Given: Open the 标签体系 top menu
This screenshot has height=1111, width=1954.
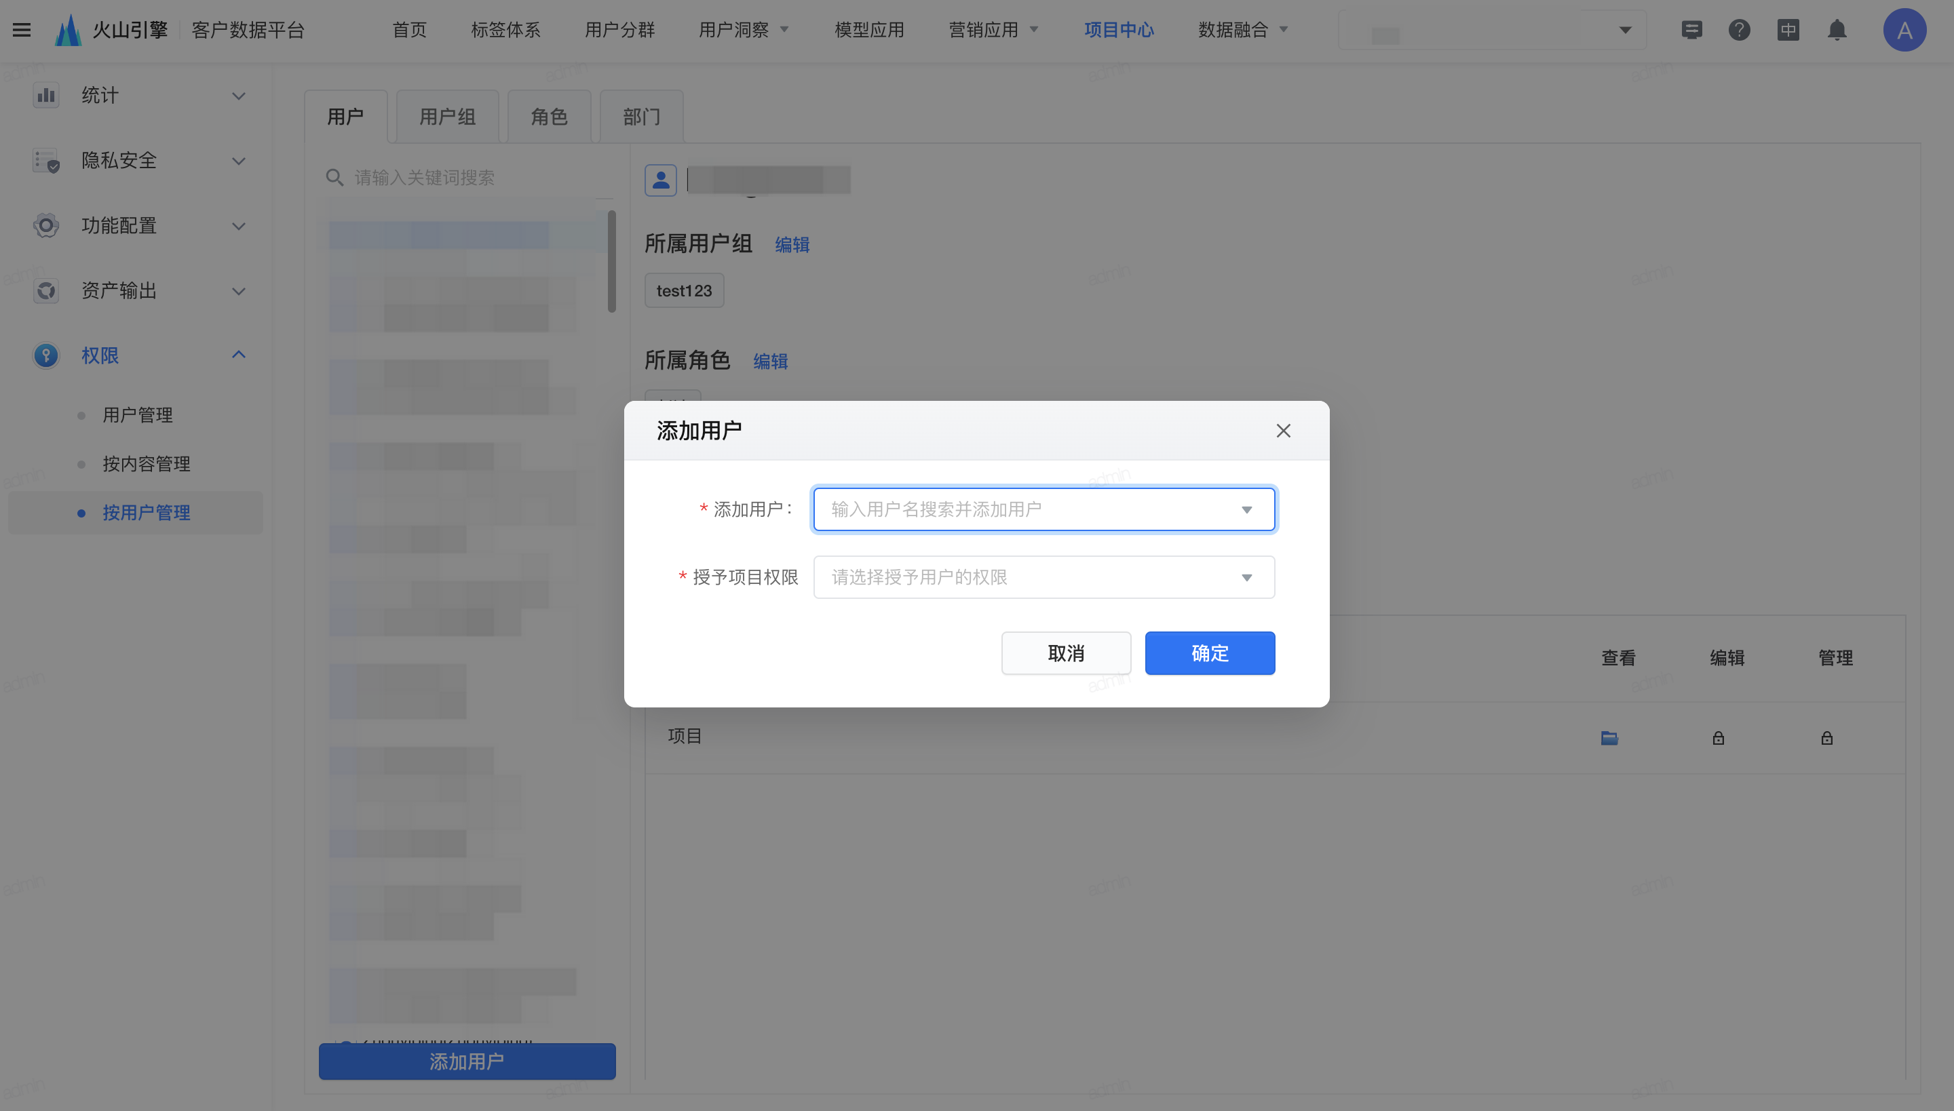Looking at the screenshot, I should pyautogui.click(x=505, y=30).
